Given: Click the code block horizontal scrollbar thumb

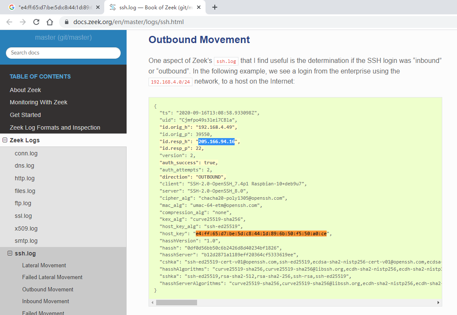Looking at the screenshot, I should [x=176, y=302].
